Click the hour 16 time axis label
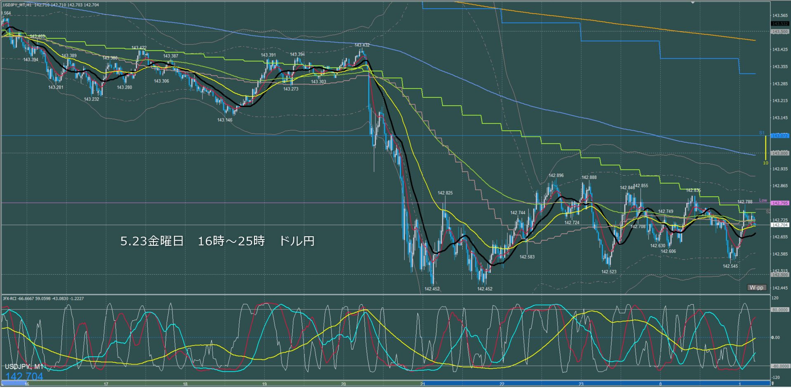Screen dimensions: 791x388 pos(27,384)
